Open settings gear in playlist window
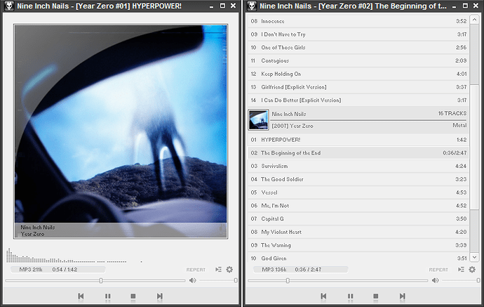The image size is (484, 307). (x=472, y=270)
